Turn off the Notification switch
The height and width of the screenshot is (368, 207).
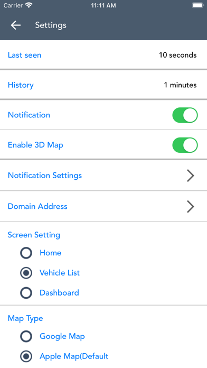(x=185, y=115)
